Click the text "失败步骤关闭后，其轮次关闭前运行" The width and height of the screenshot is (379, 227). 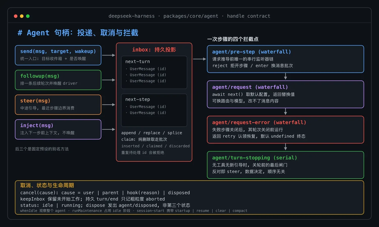coord(248,130)
